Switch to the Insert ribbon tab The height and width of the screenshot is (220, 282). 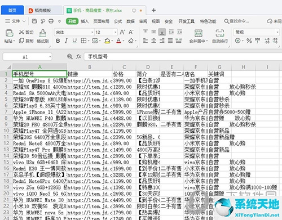85,21
